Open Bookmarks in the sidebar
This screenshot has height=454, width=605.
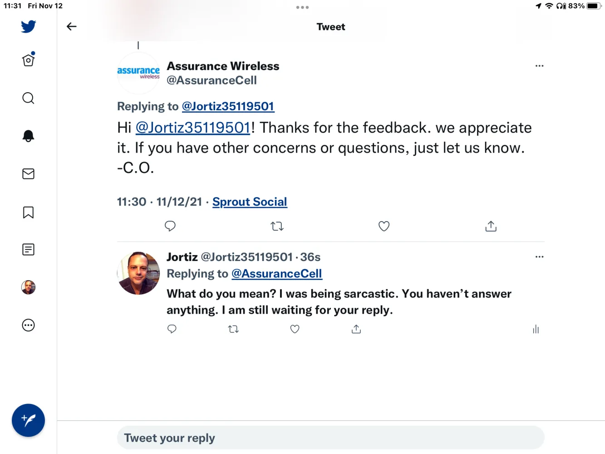tap(28, 212)
